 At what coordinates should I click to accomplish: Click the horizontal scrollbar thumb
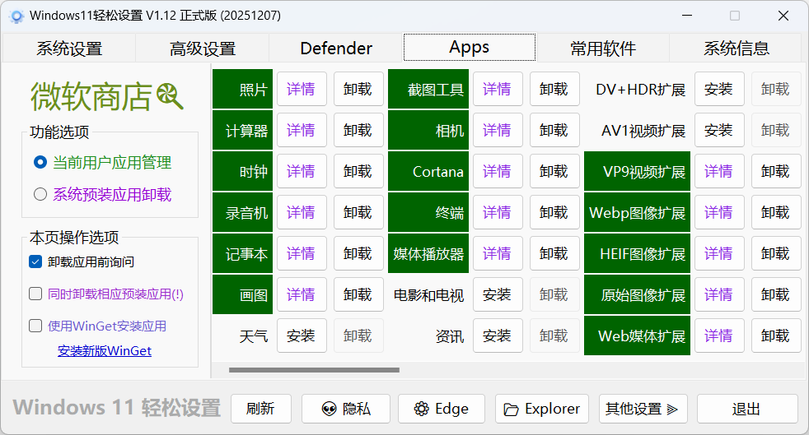point(314,369)
